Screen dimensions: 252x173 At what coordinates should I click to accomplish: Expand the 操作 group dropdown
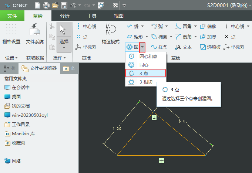coord(60,58)
